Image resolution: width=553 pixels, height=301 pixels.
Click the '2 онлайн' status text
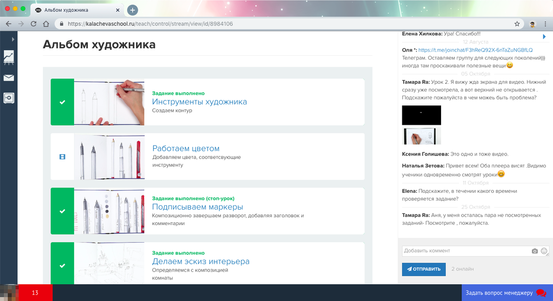point(463,269)
